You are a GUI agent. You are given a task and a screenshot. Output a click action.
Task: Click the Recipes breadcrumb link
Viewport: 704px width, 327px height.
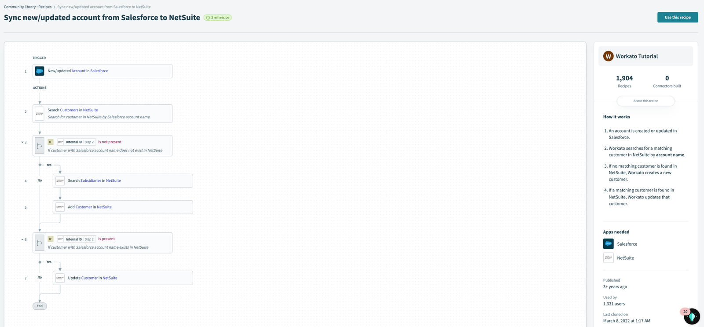pyautogui.click(x=45, y=7)
